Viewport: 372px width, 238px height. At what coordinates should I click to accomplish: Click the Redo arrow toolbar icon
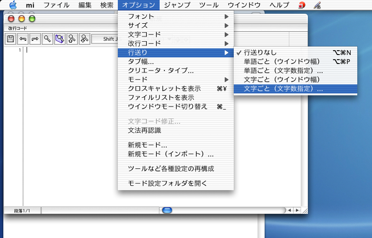tap(35, 38)
